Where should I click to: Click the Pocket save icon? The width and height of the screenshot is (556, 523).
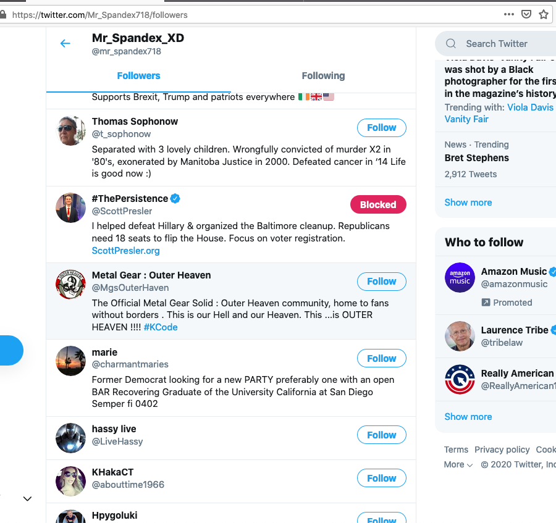click(x=526, y=14)
